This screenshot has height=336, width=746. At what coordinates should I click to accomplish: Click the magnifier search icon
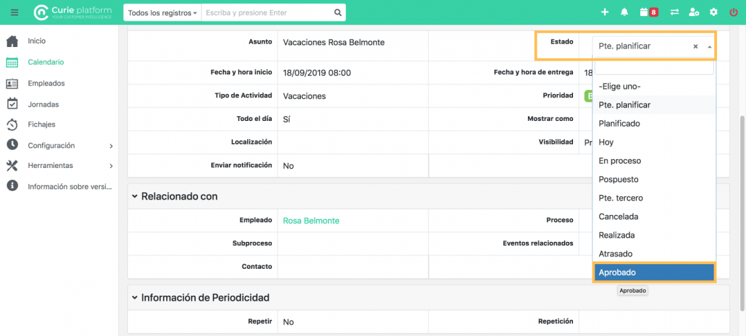(x=338, y=13)
